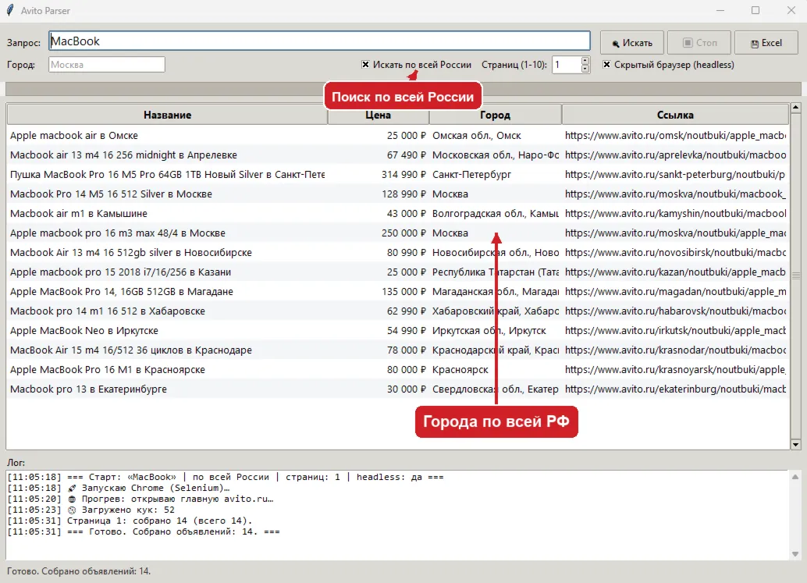This screenshot has height=583, width=807.
Task: Select row Apple MacBook Neo в Иркутске
Action: click(x=398, y=331)
